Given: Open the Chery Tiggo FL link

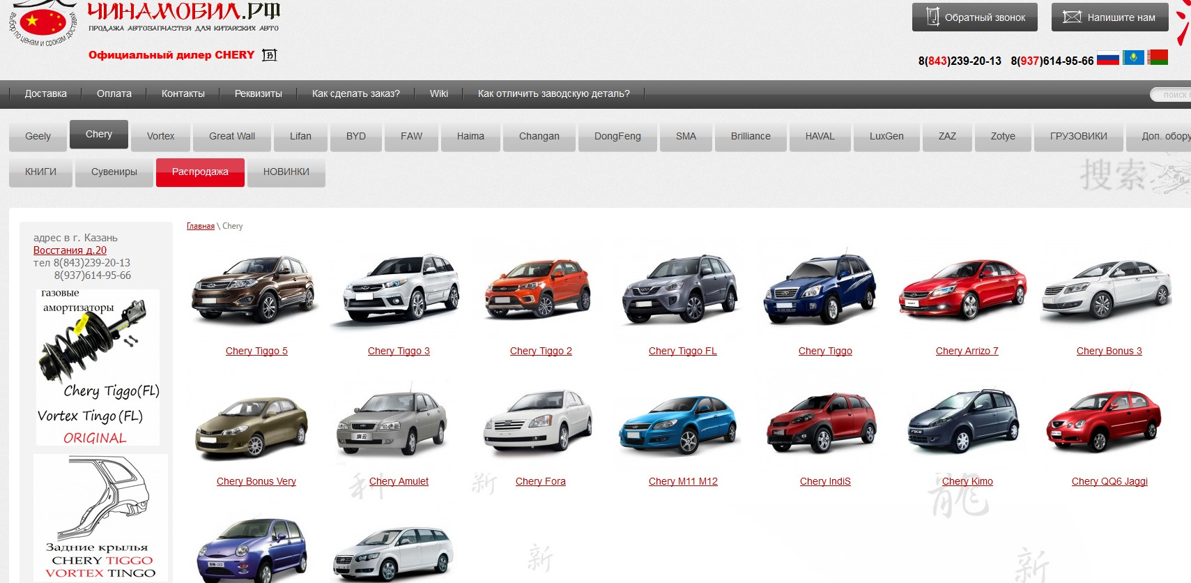Looking at the screenshot, I should coord(683,351).
